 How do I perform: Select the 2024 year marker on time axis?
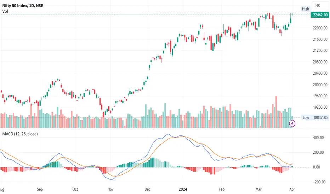tap(183, 189)
